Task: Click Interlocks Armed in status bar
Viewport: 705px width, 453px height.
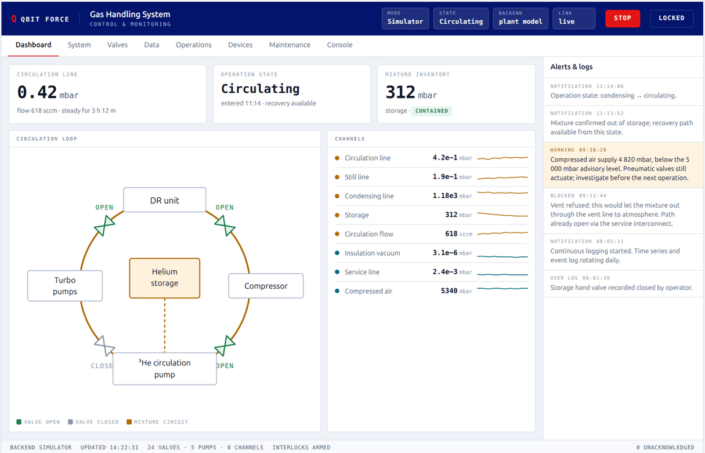Action: [301, 448]
